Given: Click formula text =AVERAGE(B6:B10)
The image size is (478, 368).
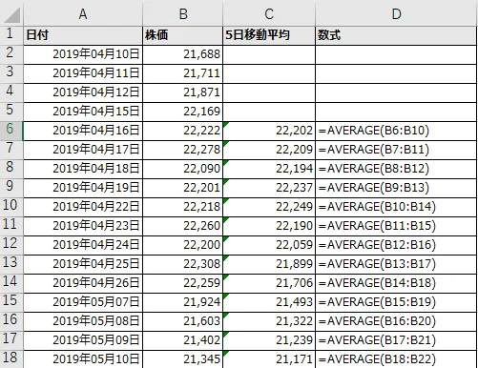Looking at the screenshot, I should (374, 131).
